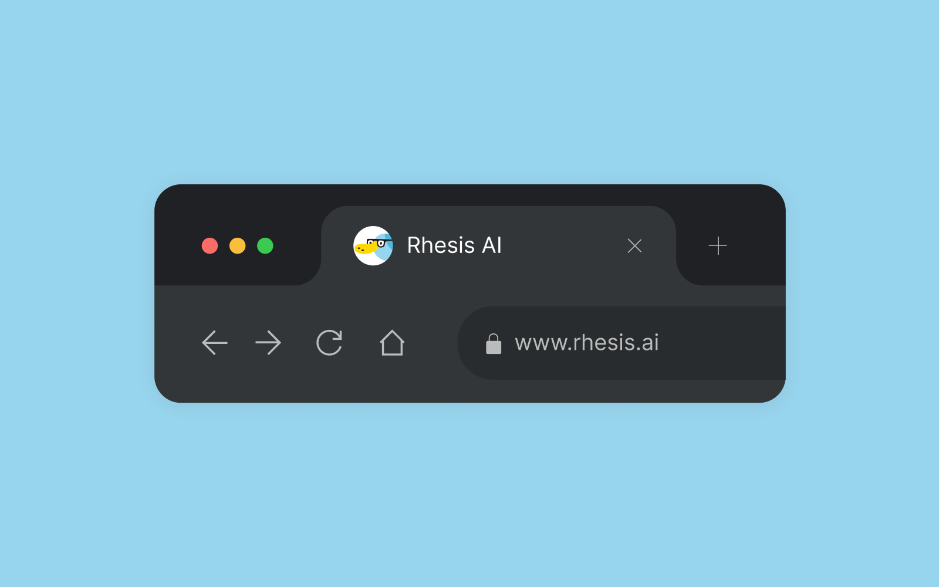This screenshot has width=939, height=587.
Task: Click the Rhesis bird favicon
Action: (x=373, y=245)
